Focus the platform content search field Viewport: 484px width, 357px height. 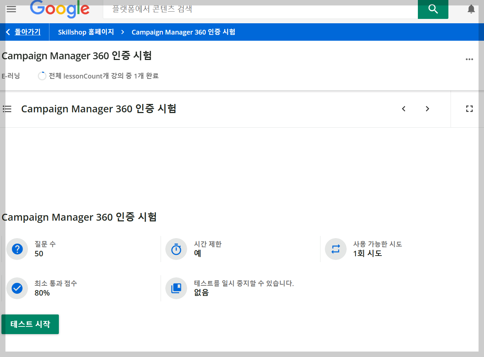coord(260,9)
